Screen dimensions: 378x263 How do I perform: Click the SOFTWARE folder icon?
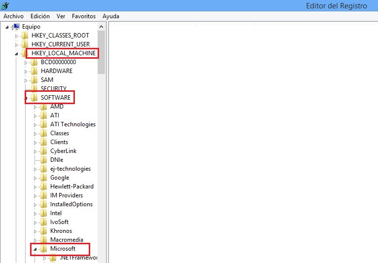[34, 98]
